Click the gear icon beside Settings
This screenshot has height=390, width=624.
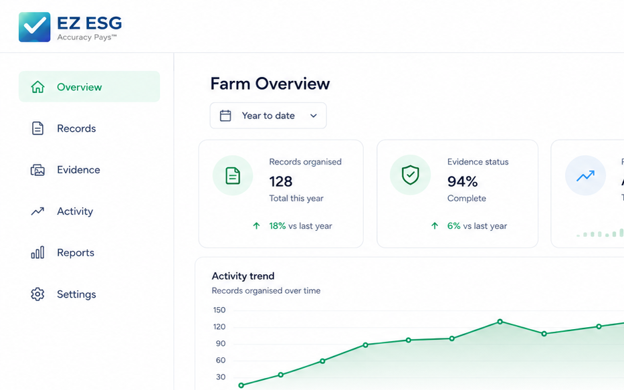(38, 294)
